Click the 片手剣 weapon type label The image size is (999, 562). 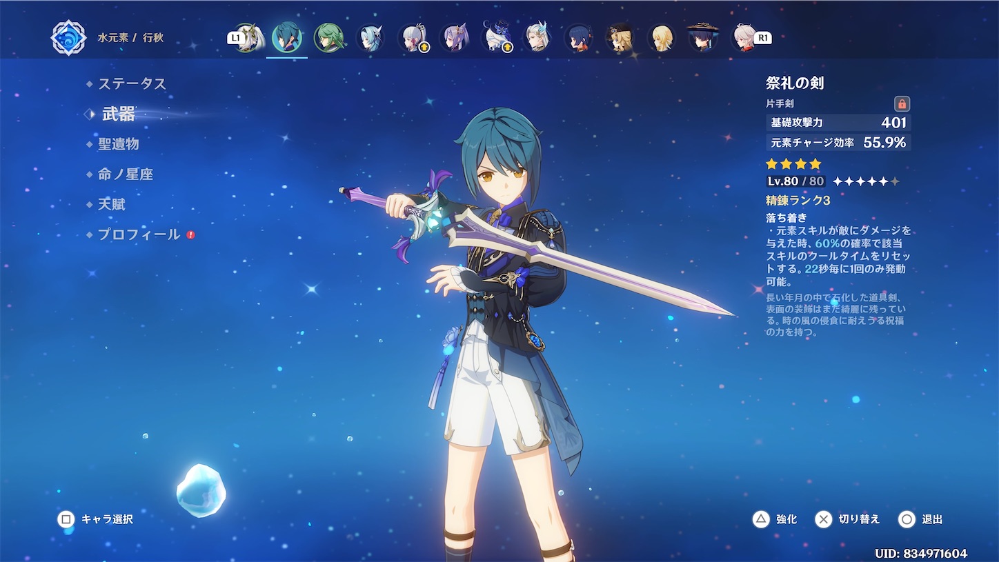(x=780, y=103)
